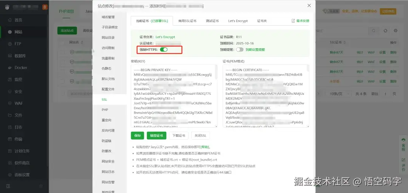Tick the checkbox in the 未部署 site row

(x=62, y=81)
